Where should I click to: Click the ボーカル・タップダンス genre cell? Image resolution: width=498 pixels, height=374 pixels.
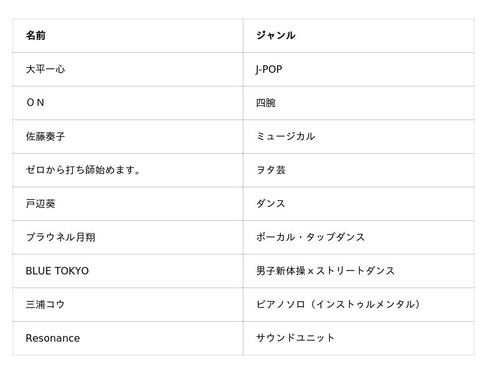click(310, 237)
